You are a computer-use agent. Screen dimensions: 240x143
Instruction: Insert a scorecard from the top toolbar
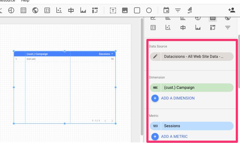[x=47, y=10]
